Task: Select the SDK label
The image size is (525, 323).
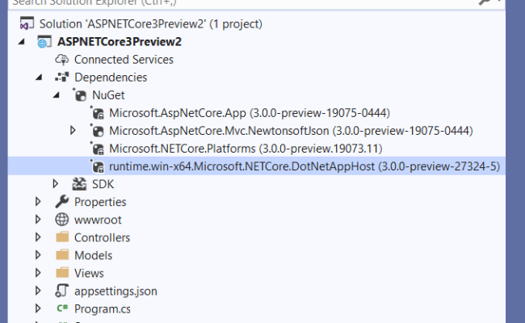Action: click(x=103, y=184)
